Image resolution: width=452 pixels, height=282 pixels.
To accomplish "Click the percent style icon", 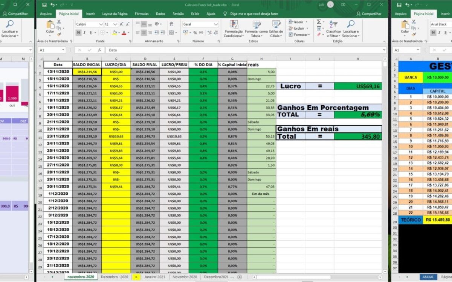I will click(x=195, y=33).
